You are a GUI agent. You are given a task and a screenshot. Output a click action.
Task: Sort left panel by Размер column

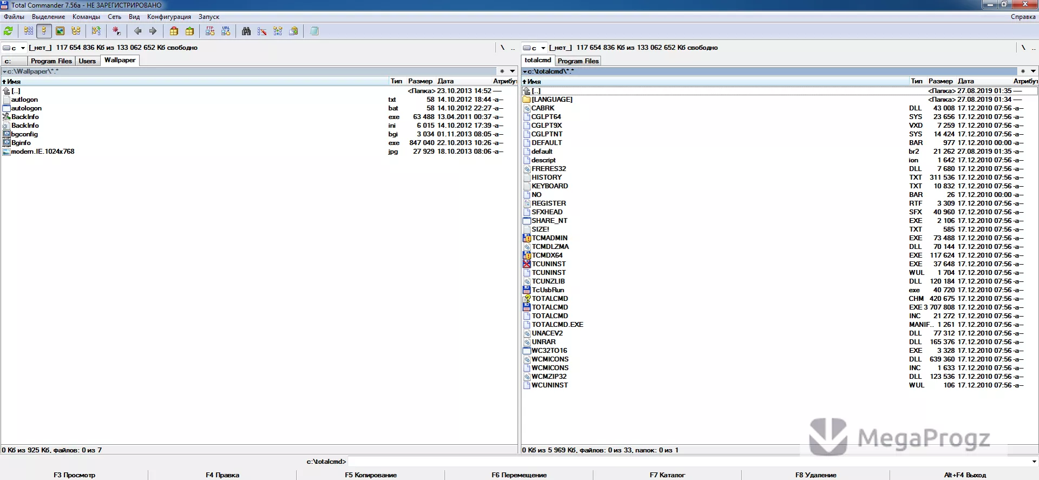tap(420, 81)
